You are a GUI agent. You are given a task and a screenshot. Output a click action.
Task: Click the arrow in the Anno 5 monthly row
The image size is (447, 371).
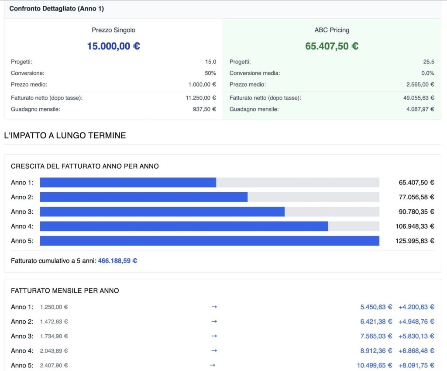point(213,365)
